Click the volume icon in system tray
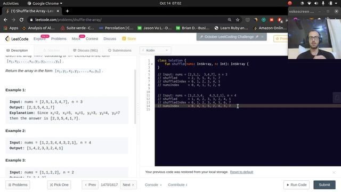The image size is (341, 192). pos(316,3)
